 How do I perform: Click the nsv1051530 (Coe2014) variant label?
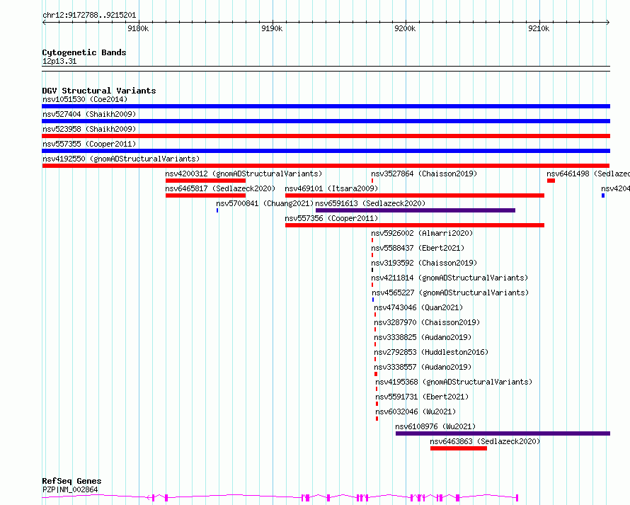click(x=85, y=99)
